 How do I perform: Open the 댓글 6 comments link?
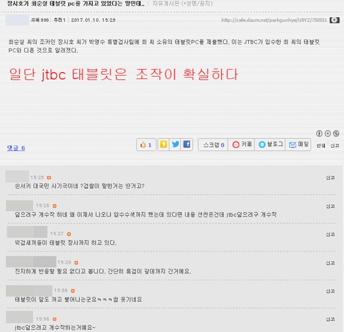[16, 148]
